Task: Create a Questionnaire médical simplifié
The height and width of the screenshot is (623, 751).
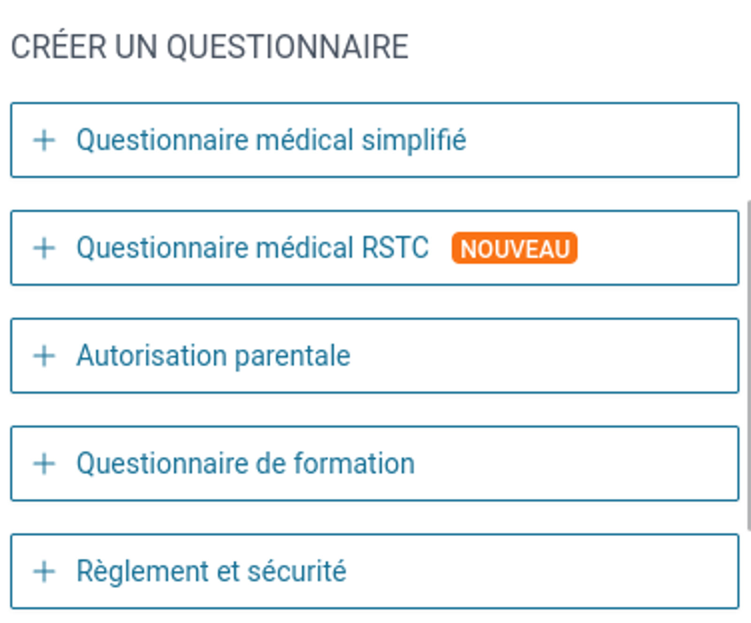Action: click(271, 140)
